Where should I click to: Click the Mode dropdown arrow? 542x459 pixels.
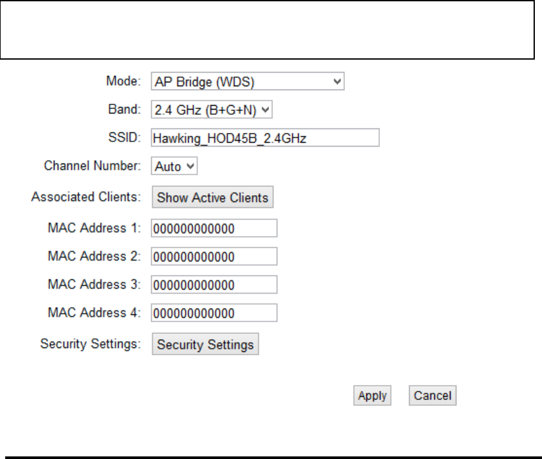click(x=337, y=82)
